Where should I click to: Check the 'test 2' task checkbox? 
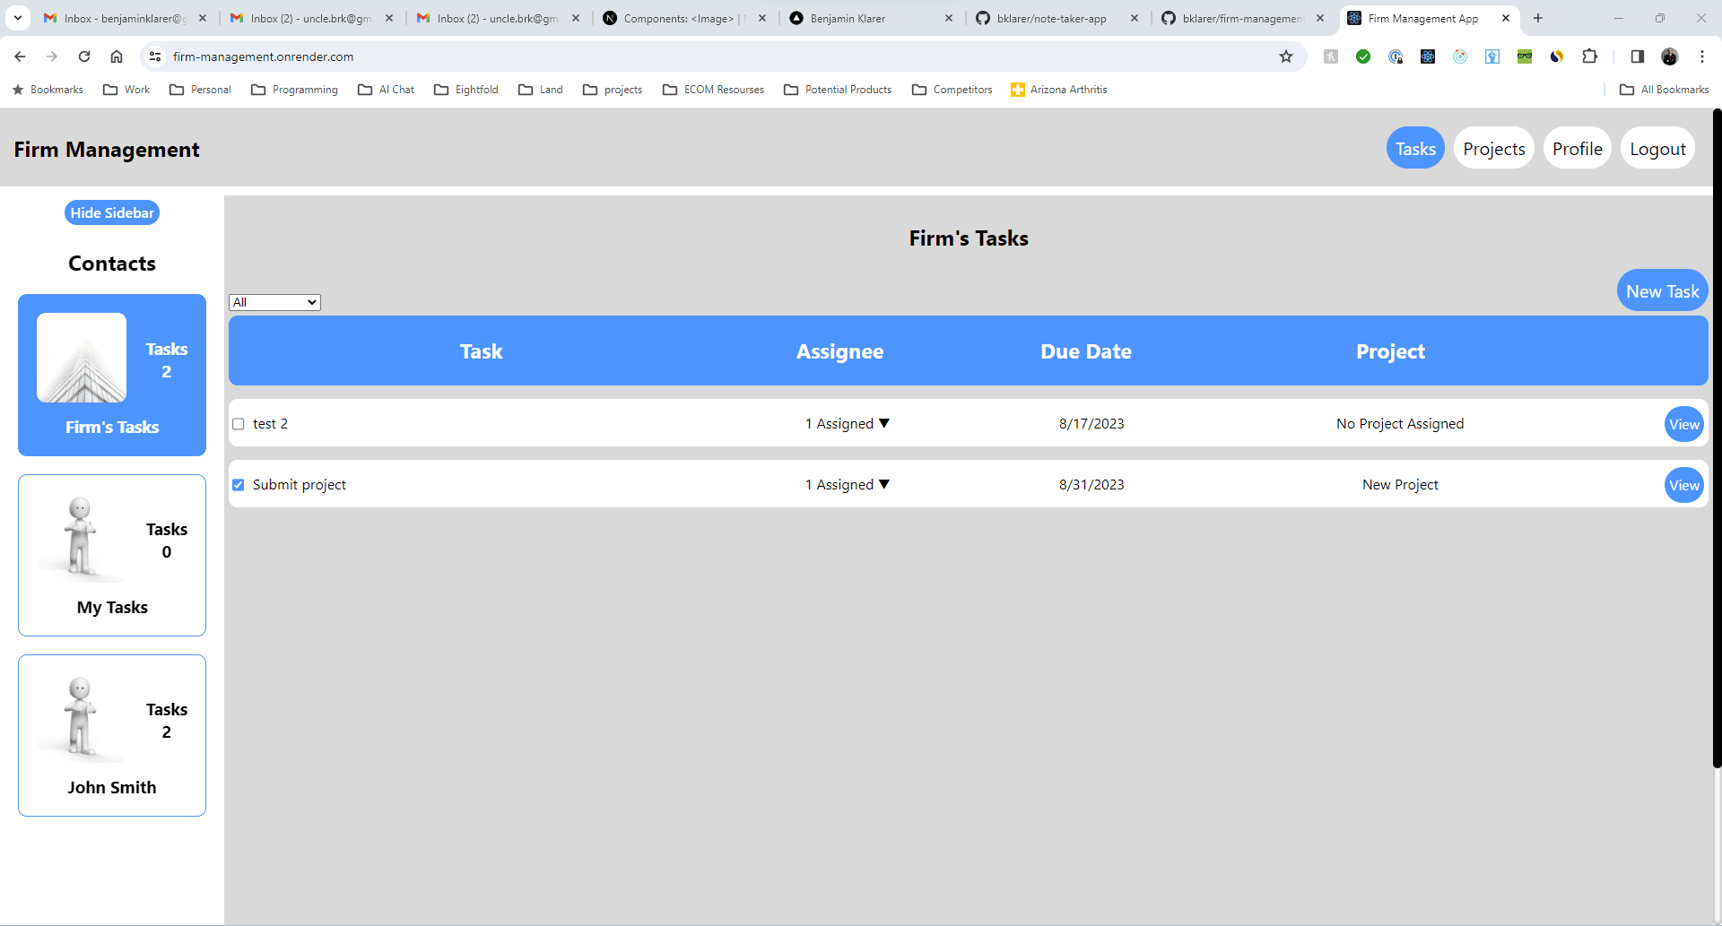tap(239, 424)
